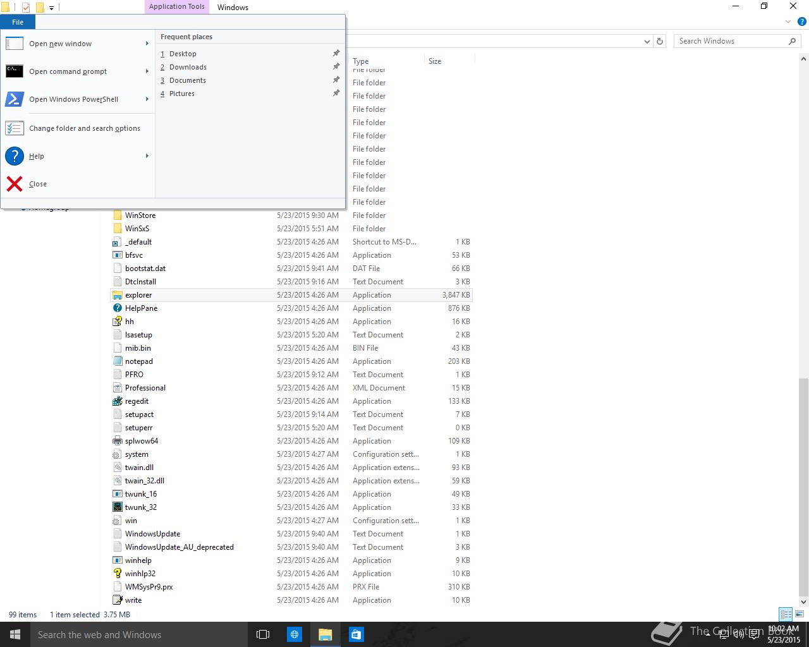Select the winhlp32 file icon
The image size is (809, 647).
click(x=117, y=574)
